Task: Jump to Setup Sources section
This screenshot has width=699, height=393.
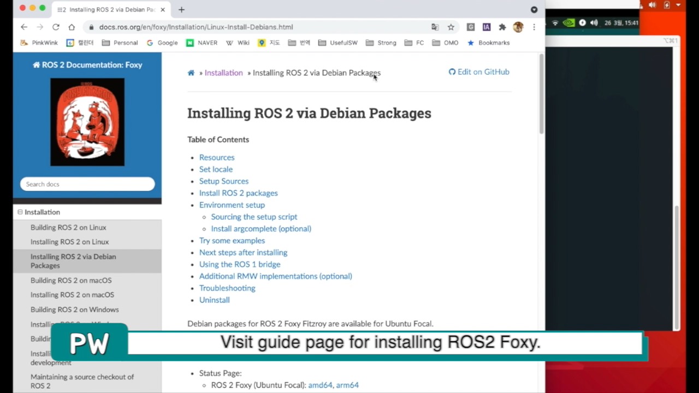Action: point(224,181)
